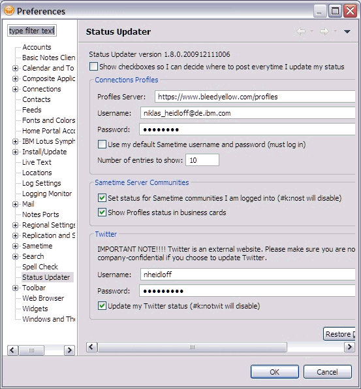Click the Twitter Username field
The image size is (361, 389).
(248, 275)
